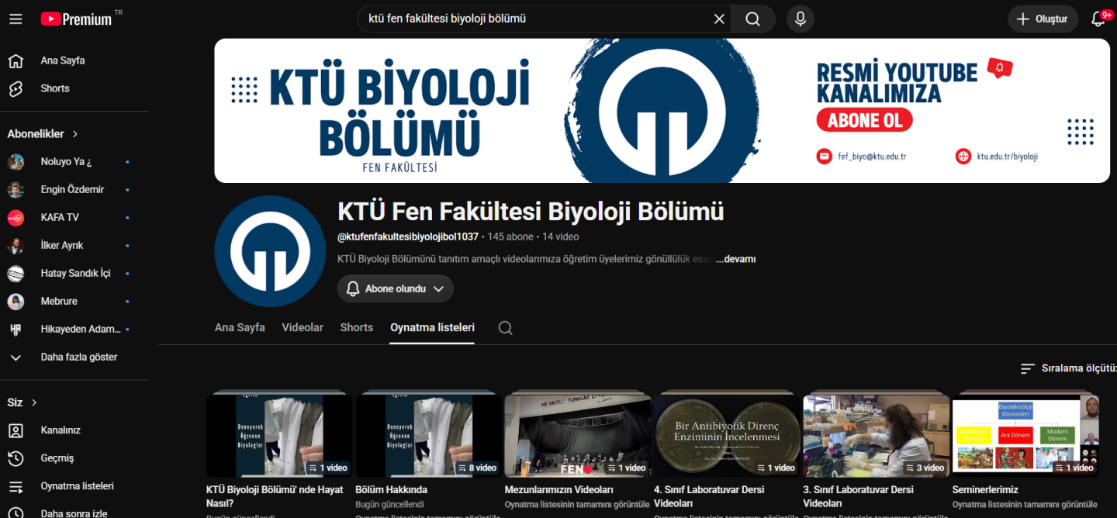
Task: Click the KTÜ channel avatar
Action: tap(270, 251)
